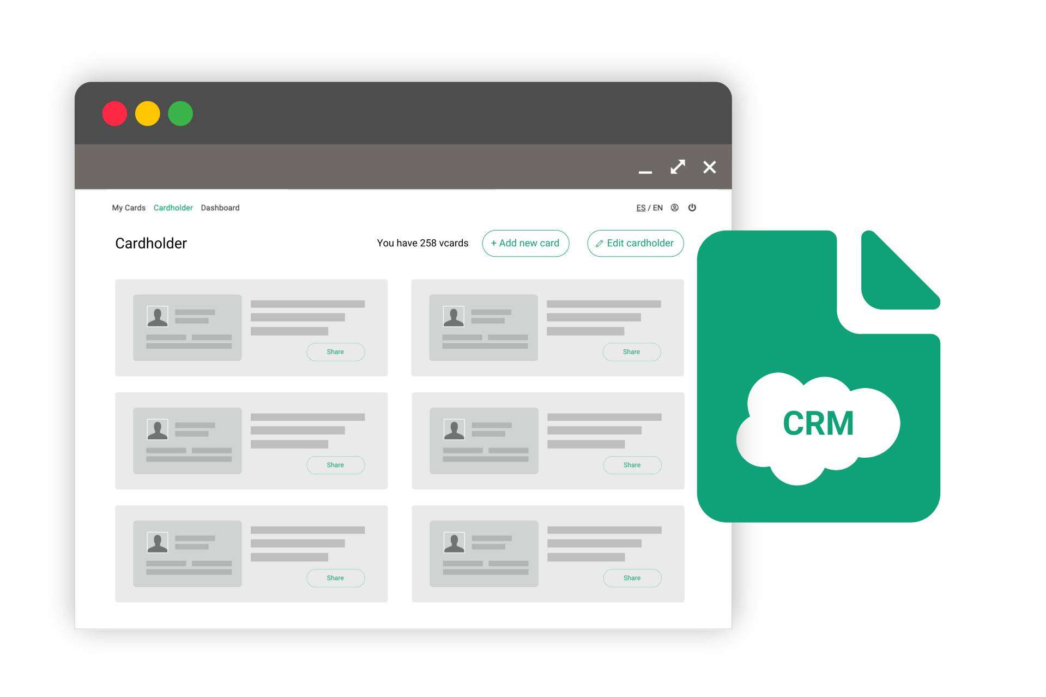The image size is (1046, 697).
Task: Click the Cardholder page heading
Action: click(151, 243)
